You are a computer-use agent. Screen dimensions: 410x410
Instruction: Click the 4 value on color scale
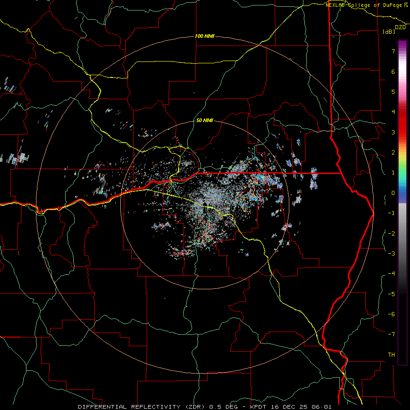[x=393, y=112]
